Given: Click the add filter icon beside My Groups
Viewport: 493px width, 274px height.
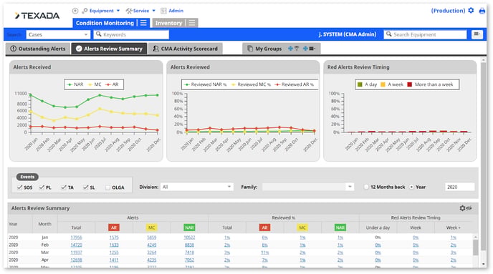Looking at the screenshot, I should point(293,49).
